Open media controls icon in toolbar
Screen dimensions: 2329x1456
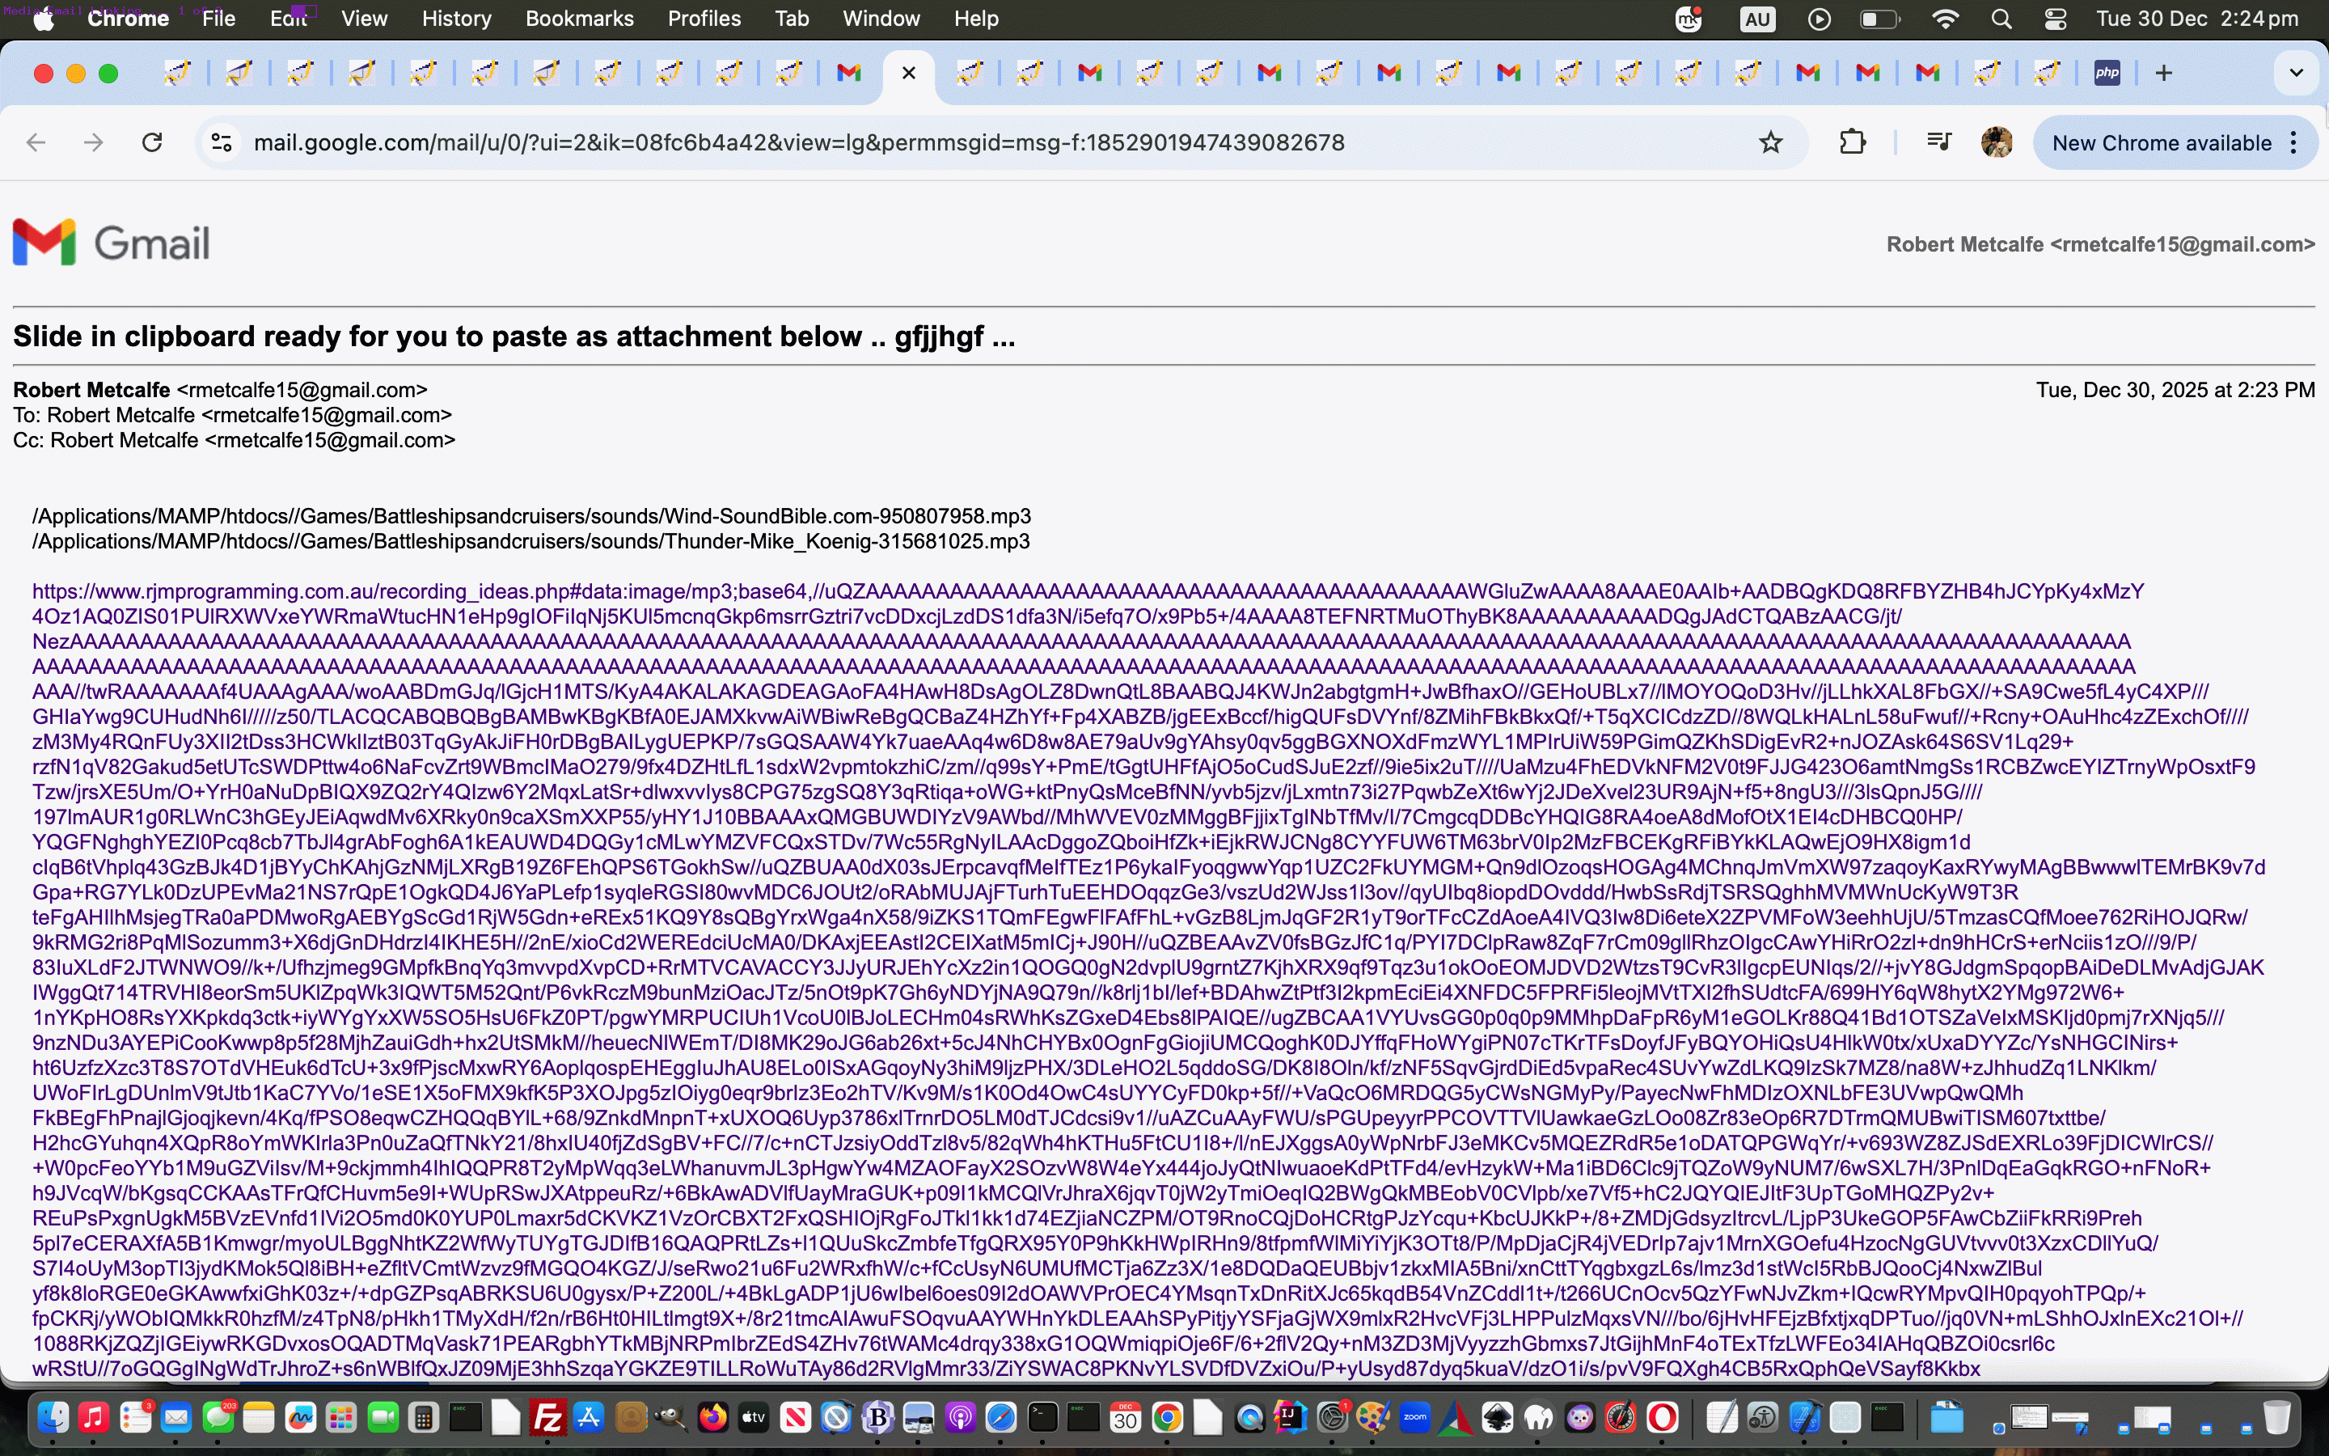(x=1938, y=142)
